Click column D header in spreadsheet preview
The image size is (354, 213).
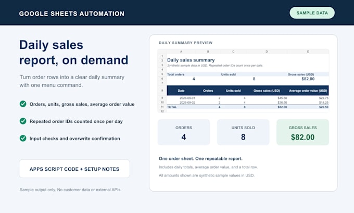(x=267, y=52)
